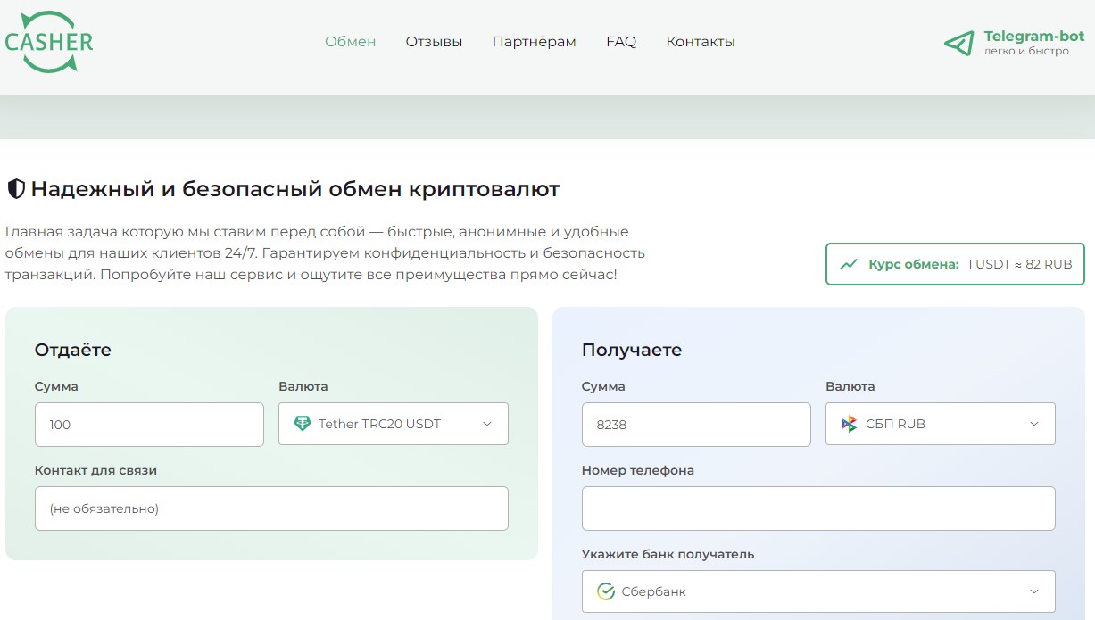
Task: Click the Tether USDT coin icon
Action: pos(303,424)
